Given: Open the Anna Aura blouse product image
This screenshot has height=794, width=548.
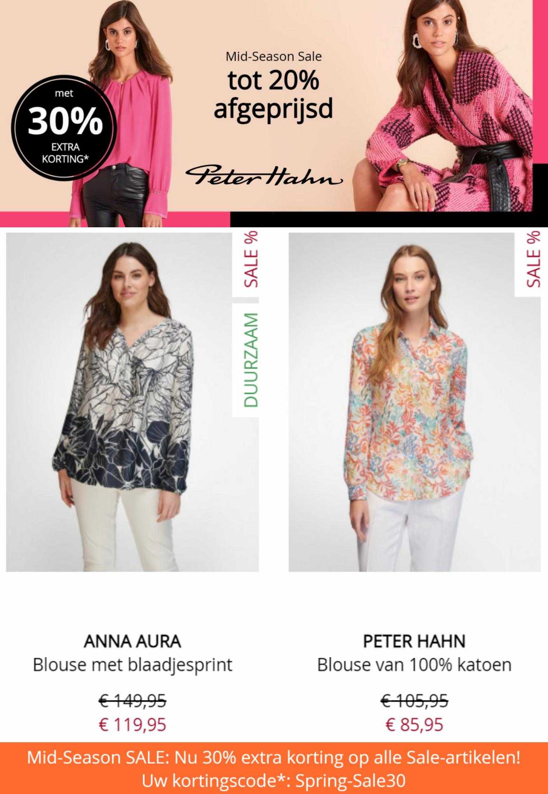Looking at the screenshot, I should coord(132,402).
